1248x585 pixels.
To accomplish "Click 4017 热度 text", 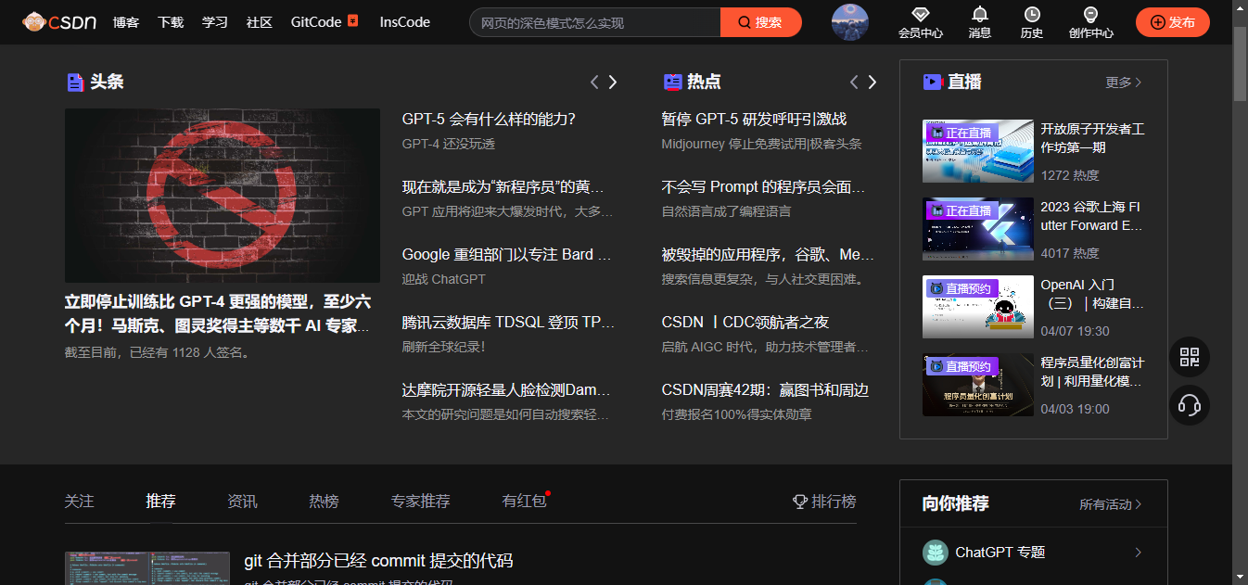I will point(1070,253).
